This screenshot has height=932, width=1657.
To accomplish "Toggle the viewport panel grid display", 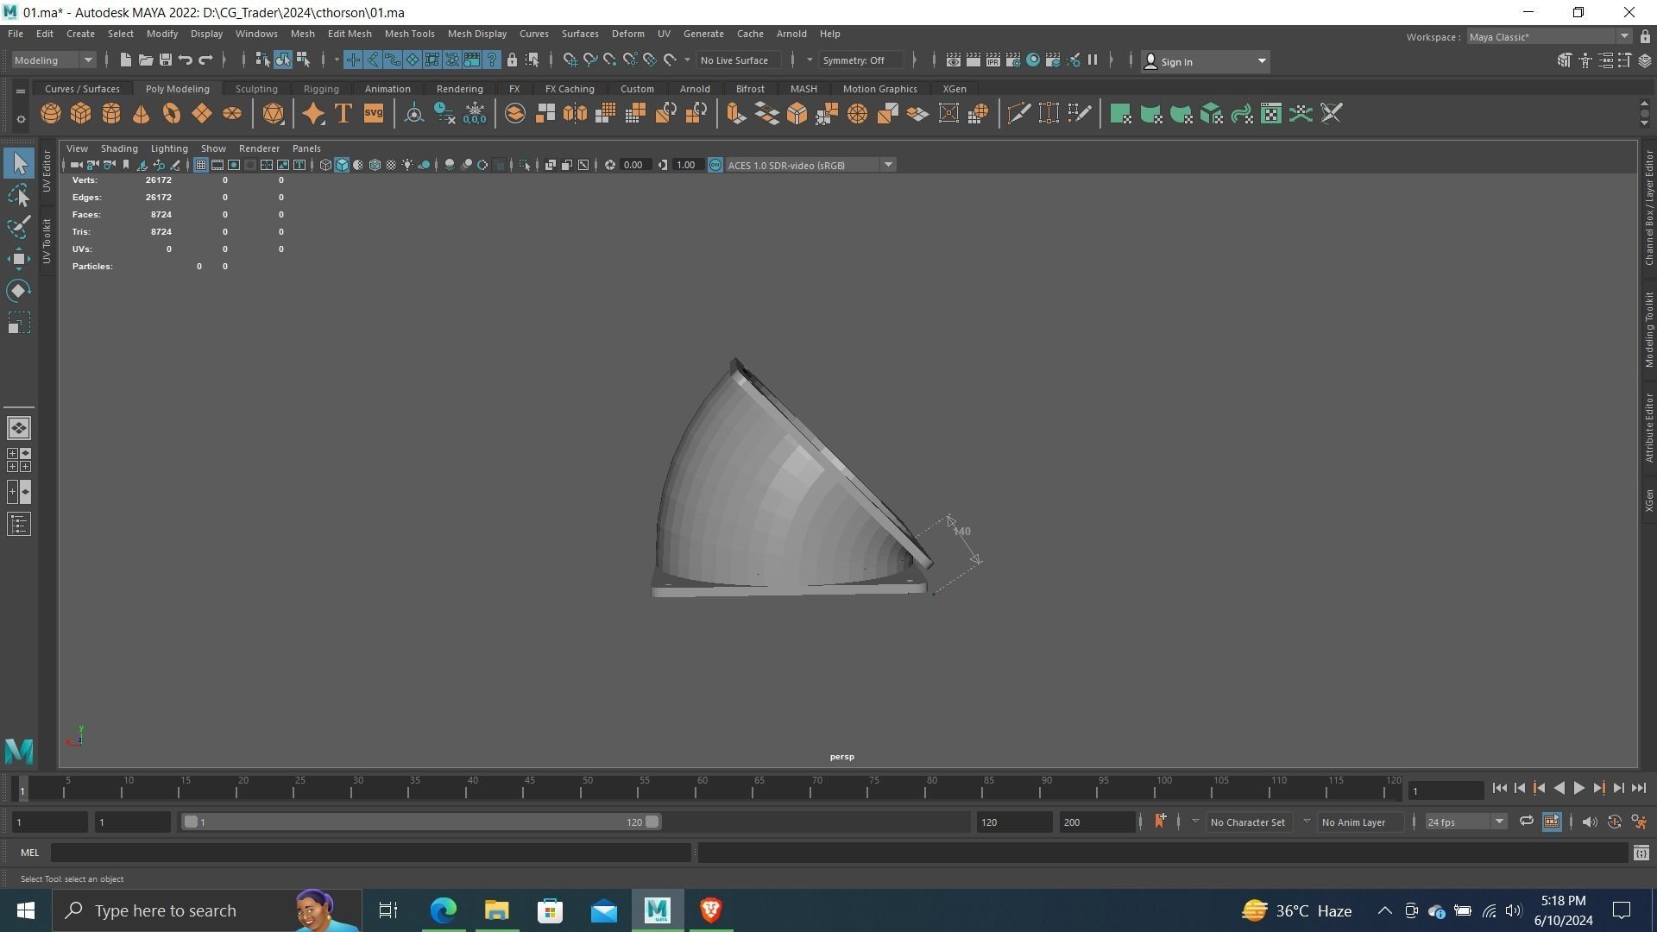I will click(x=200, y=165).
